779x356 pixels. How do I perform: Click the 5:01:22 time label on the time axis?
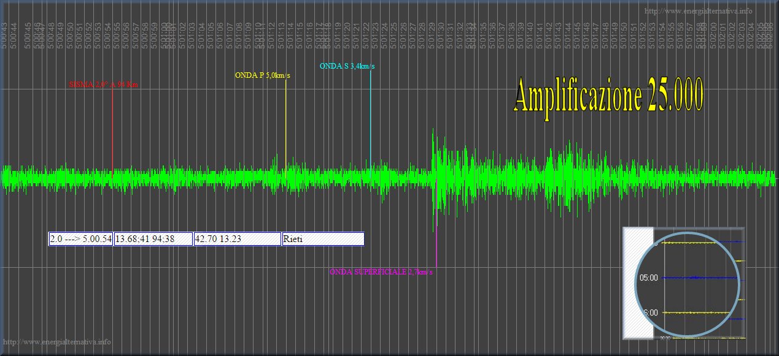[366, 34]
